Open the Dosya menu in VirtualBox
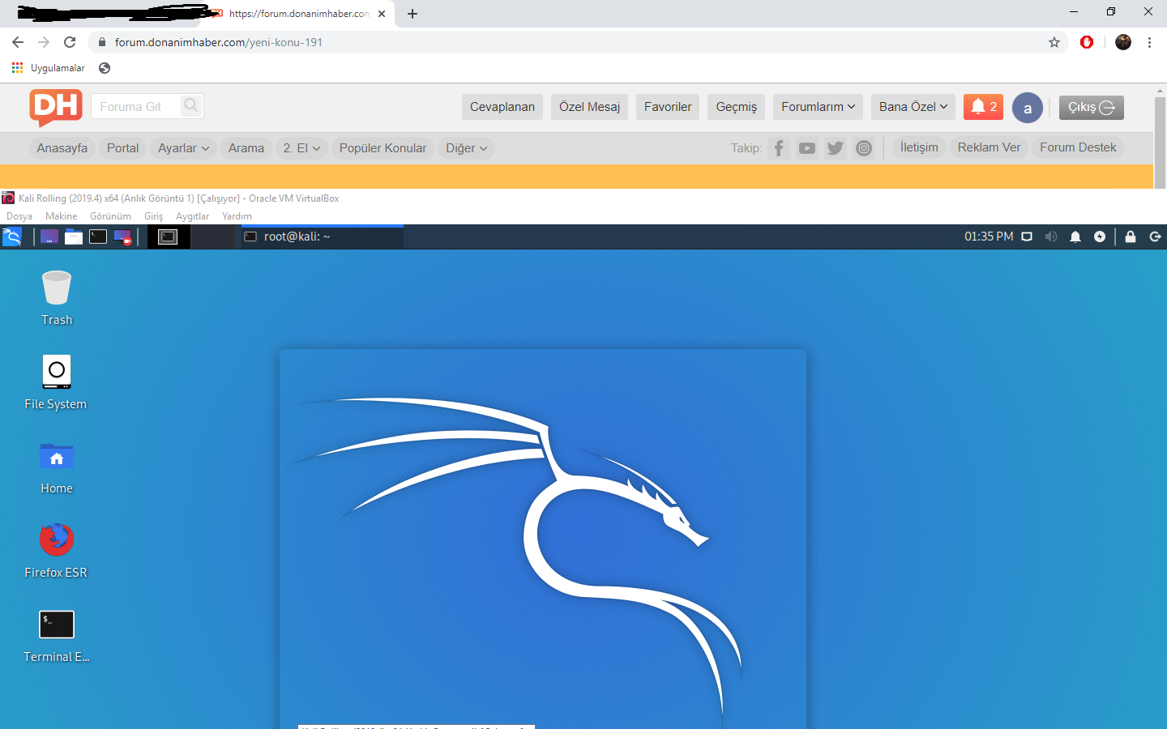1167x729 pixels. point(19,216)
